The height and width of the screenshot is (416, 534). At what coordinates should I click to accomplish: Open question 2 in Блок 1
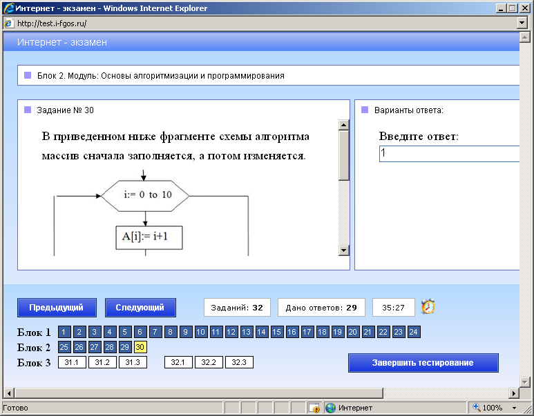(79, 332)
